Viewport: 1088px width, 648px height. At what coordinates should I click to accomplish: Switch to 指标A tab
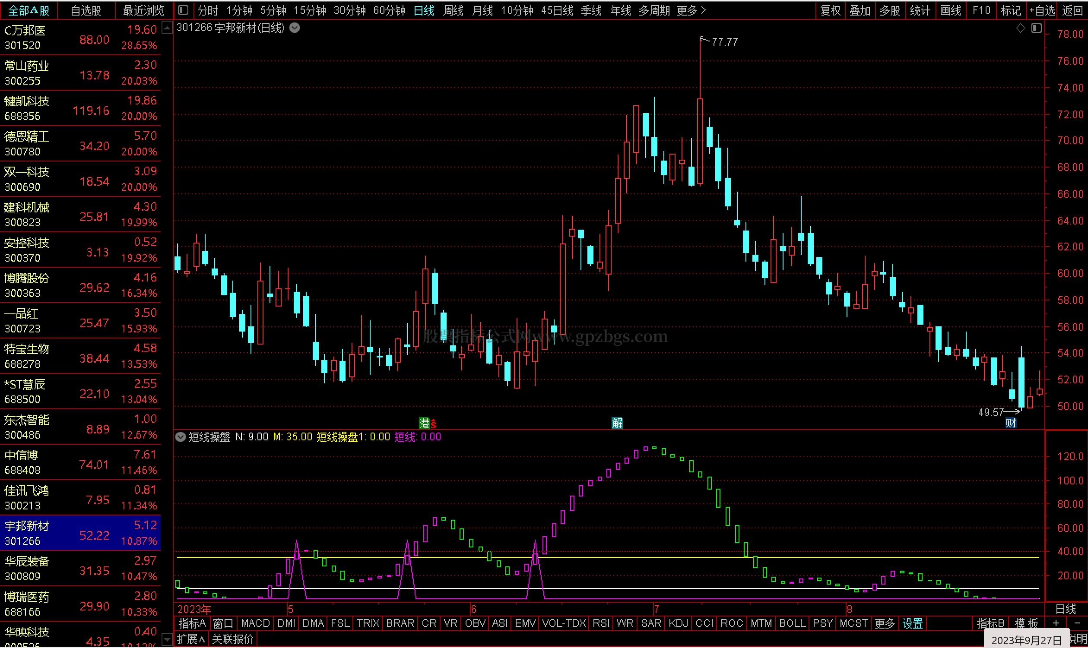pos(192,623)
